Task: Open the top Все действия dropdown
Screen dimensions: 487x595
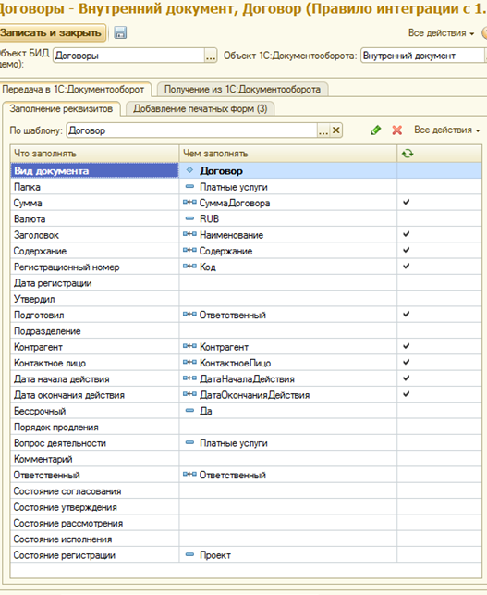Action: (441, 33)
